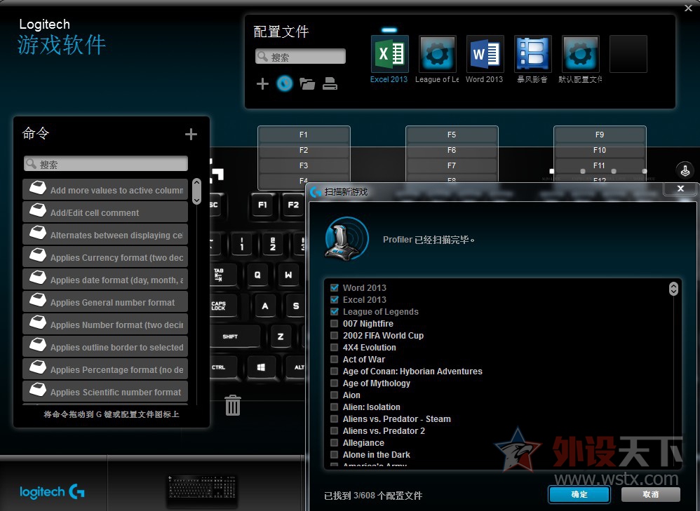Create a new profile with the plus icon
Viewport: 700px width, 511px height.
(x=262, y=84)
